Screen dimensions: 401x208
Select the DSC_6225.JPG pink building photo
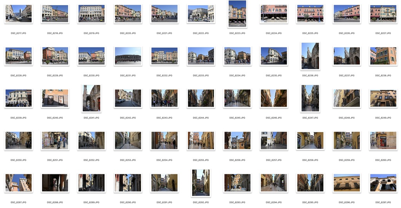(x=310, y=14)
